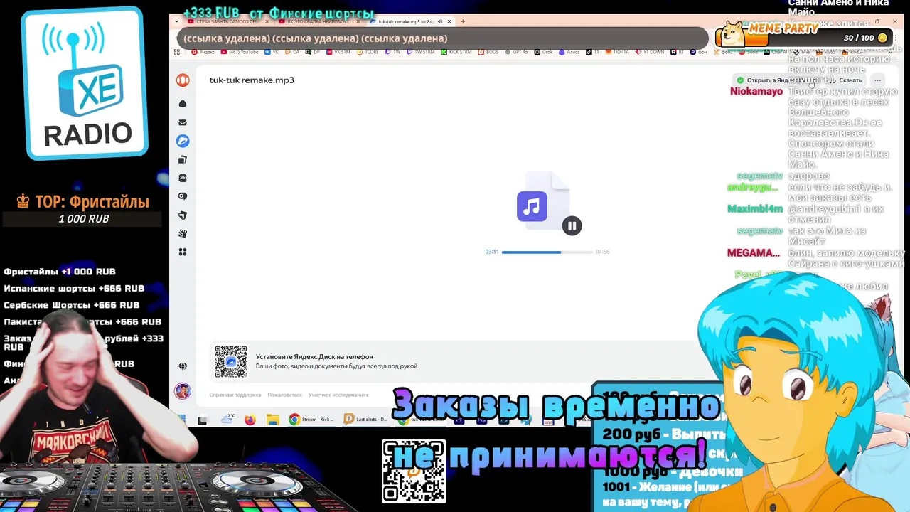Open the Алиса bookmark

click(x=569, y=52)
